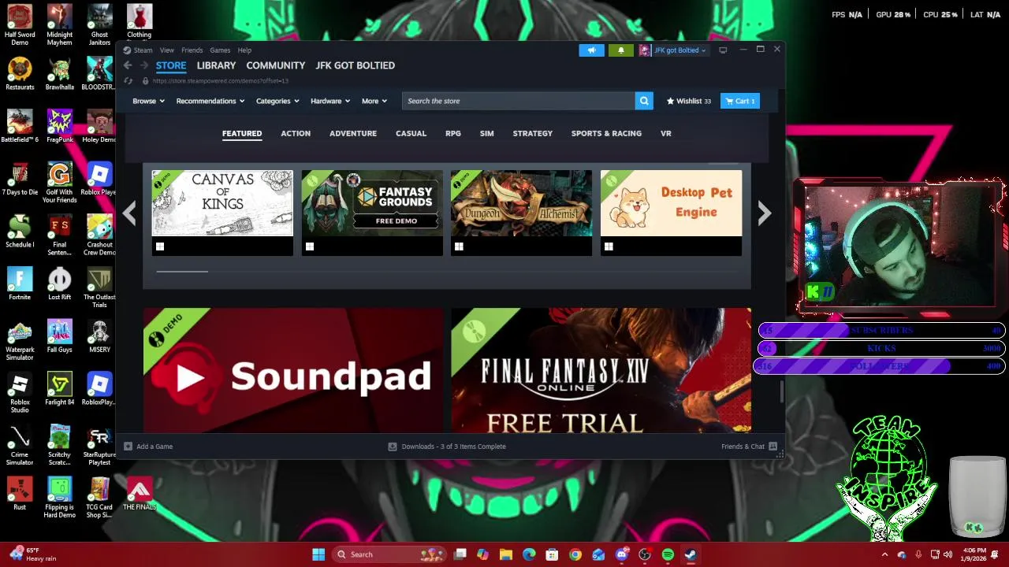Open the Hardware dropdown menu

pos(330,101)
